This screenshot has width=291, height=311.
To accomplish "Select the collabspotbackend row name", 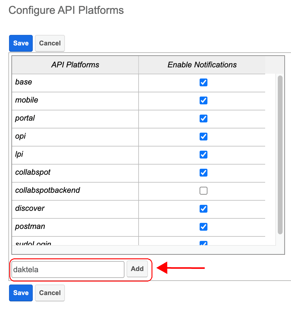I will click(47, 190).
